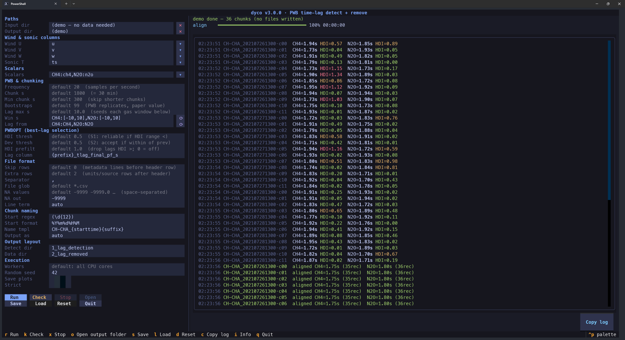625x340 pixels.
Task: Click the Reset button
Action: click(x=65, y=304)
